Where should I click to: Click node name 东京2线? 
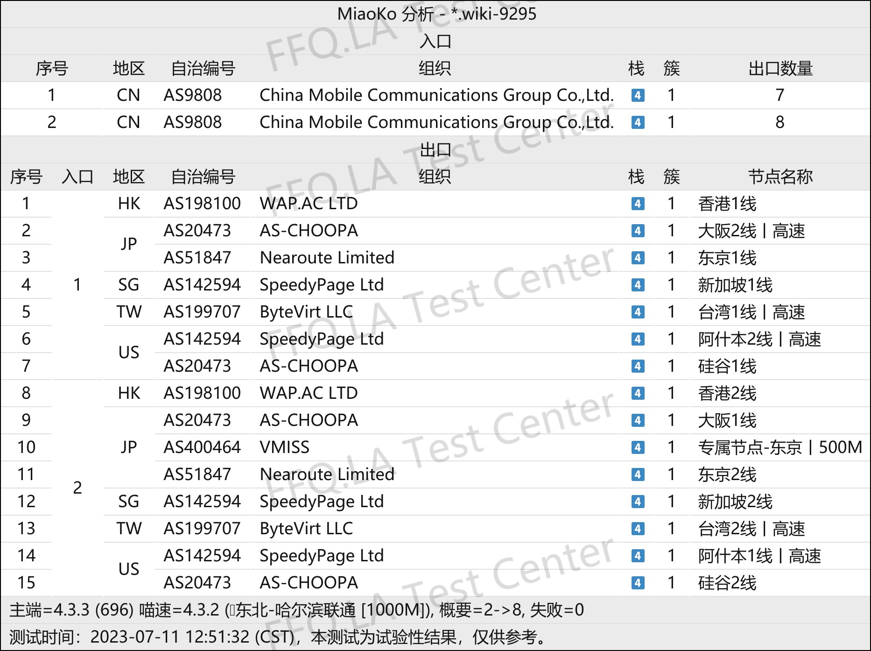pyautogui.click(x=727, y=474)
